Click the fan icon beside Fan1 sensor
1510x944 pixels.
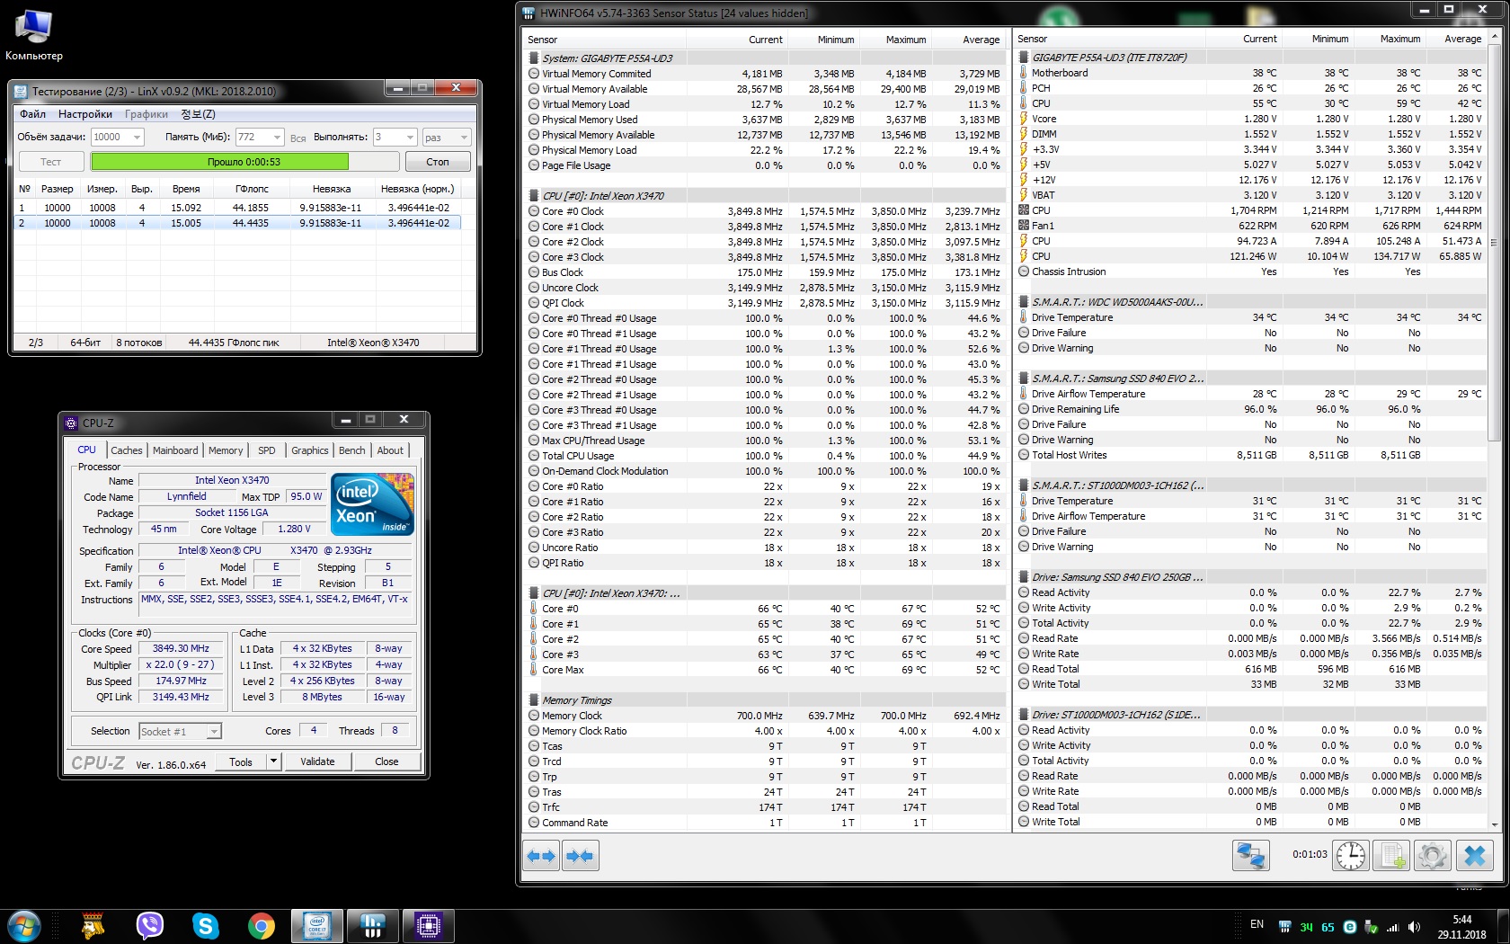(x=1023, y=226)
